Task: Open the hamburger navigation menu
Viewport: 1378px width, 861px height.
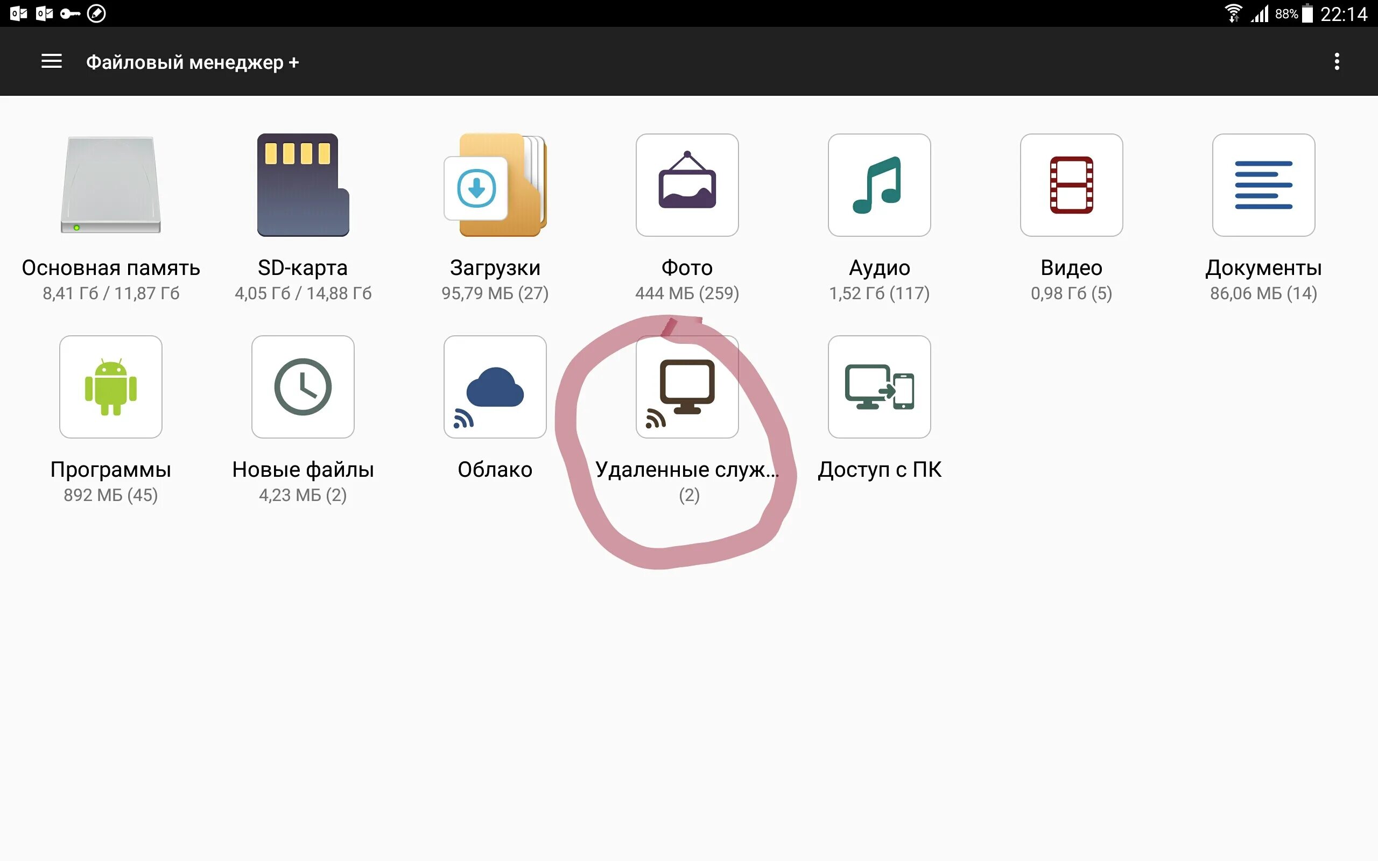Action: pos(52,61)
